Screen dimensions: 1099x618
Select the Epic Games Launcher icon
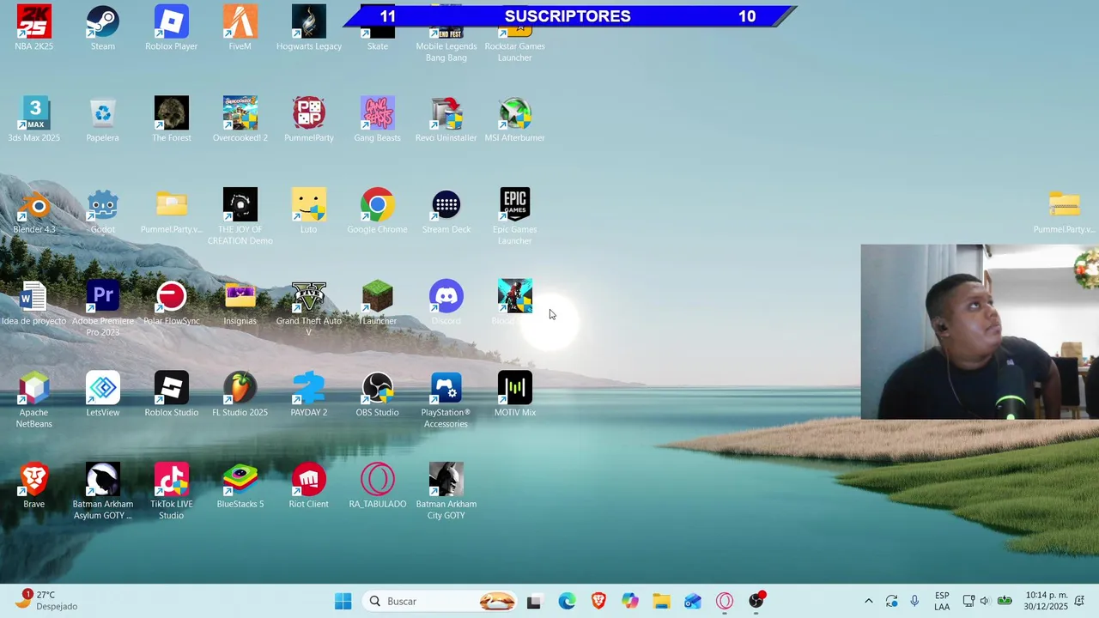tap(515, 206)
